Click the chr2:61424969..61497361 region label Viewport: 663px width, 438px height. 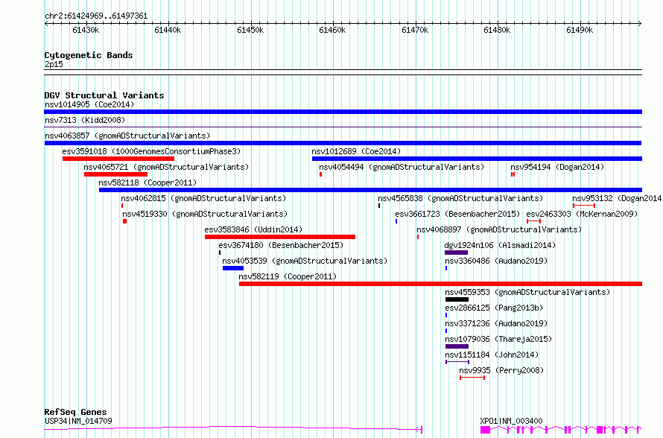click(96, 16)
